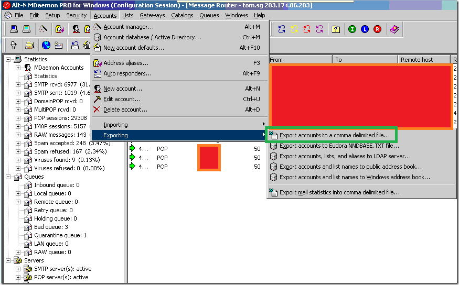Select New account defaults menu entry
459x285 pixels.
click(180, 48)
